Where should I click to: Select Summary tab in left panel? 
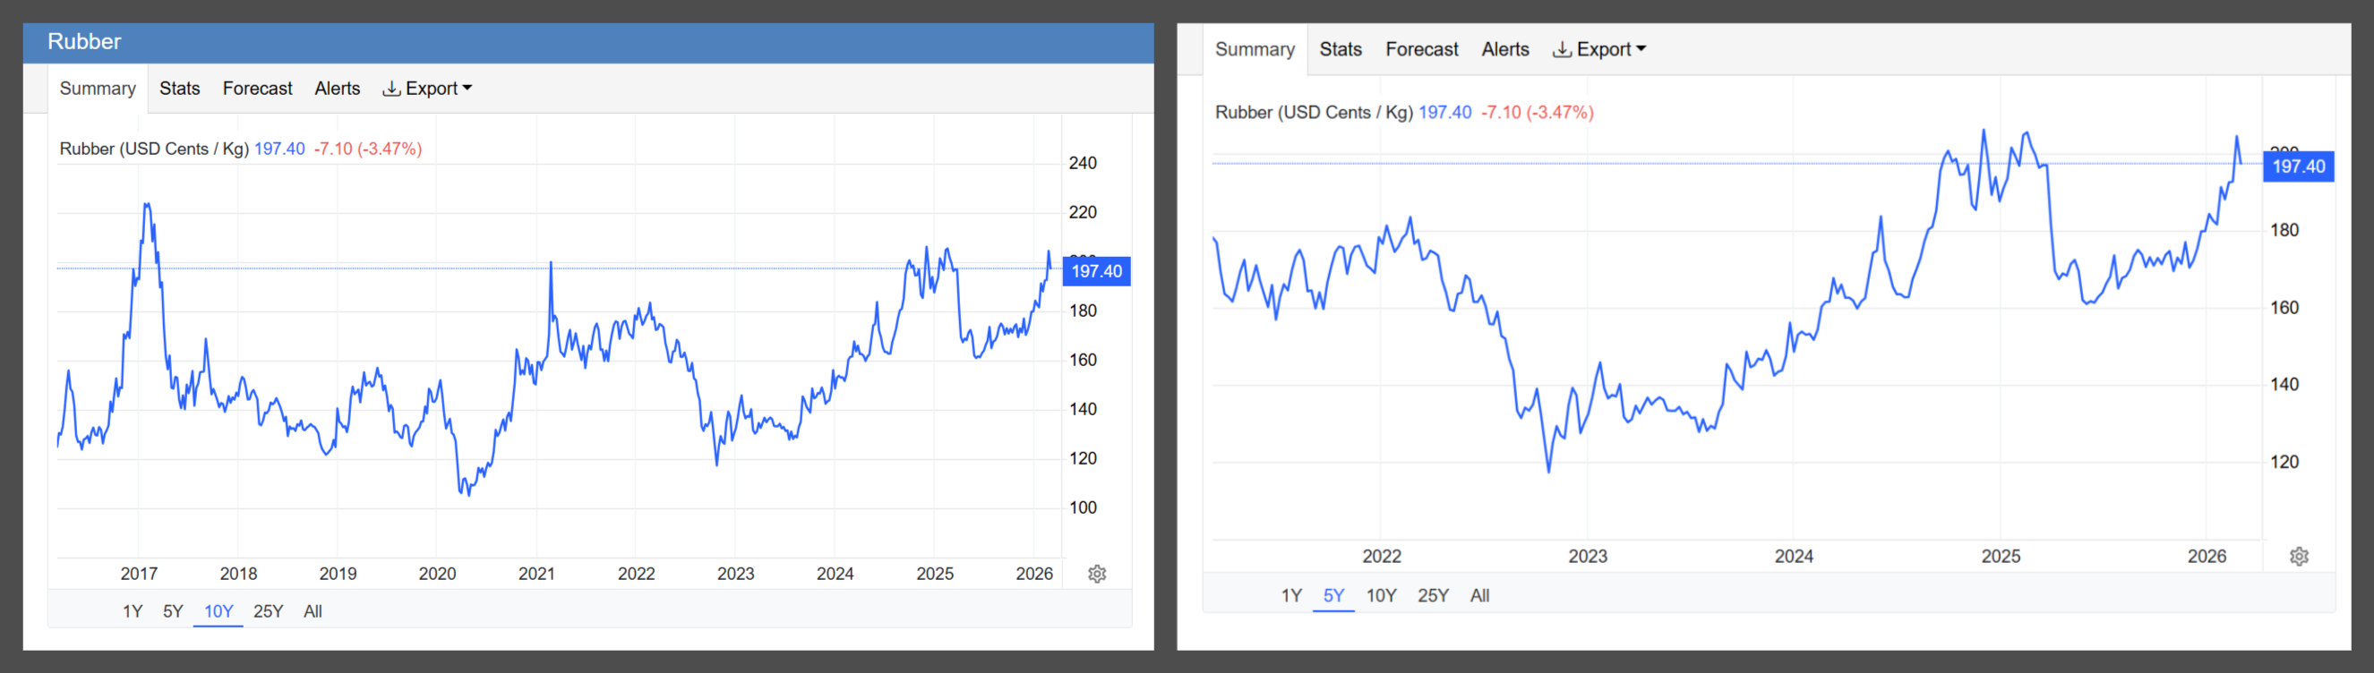[98, 89]
